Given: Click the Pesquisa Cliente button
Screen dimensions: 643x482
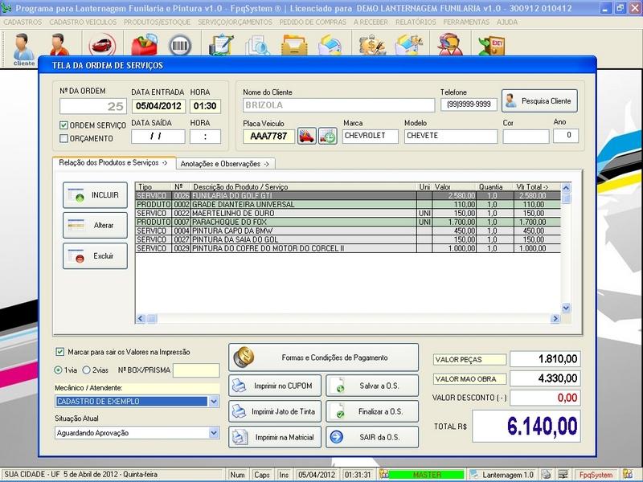Looking at the screenshot, I should (x=539, y=101).
